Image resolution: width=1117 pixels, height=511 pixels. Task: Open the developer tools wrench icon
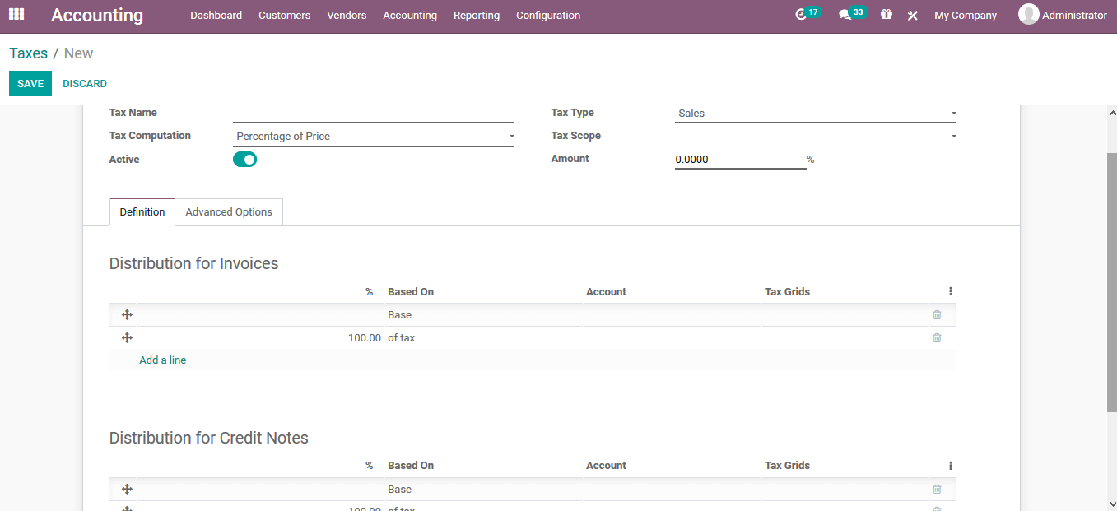tap(912, 15)
